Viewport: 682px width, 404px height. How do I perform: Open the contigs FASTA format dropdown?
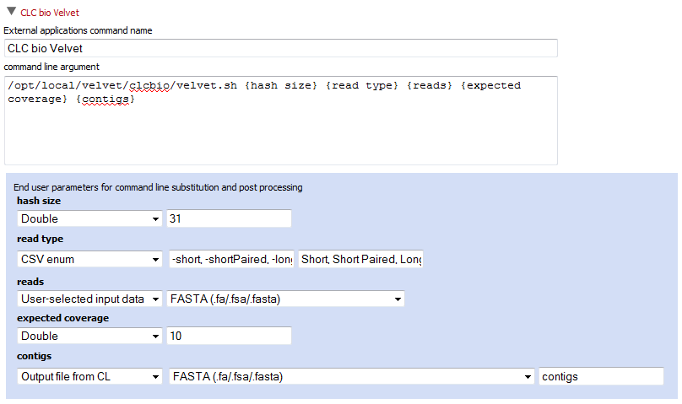tap(351, 376)
